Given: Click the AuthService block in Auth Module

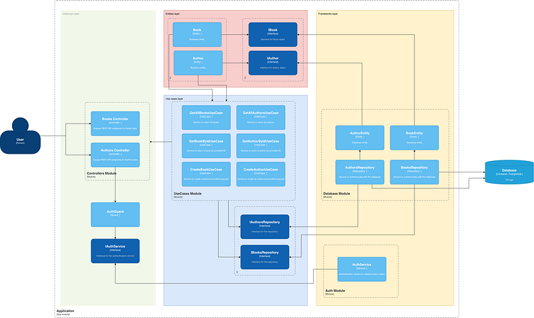Looking at the screenshot, I should [x=362, y=269].
